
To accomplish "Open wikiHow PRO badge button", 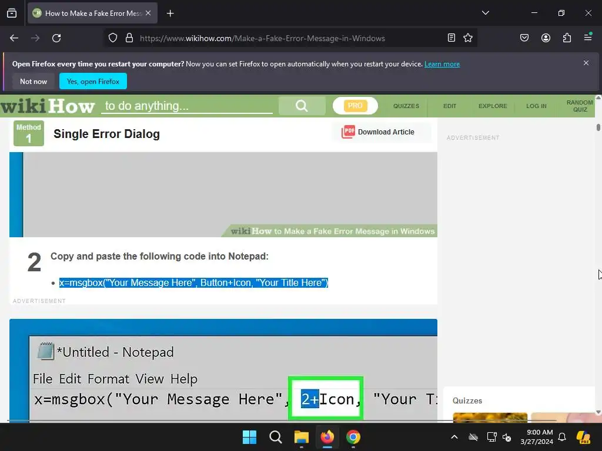I will coord(355,106).
